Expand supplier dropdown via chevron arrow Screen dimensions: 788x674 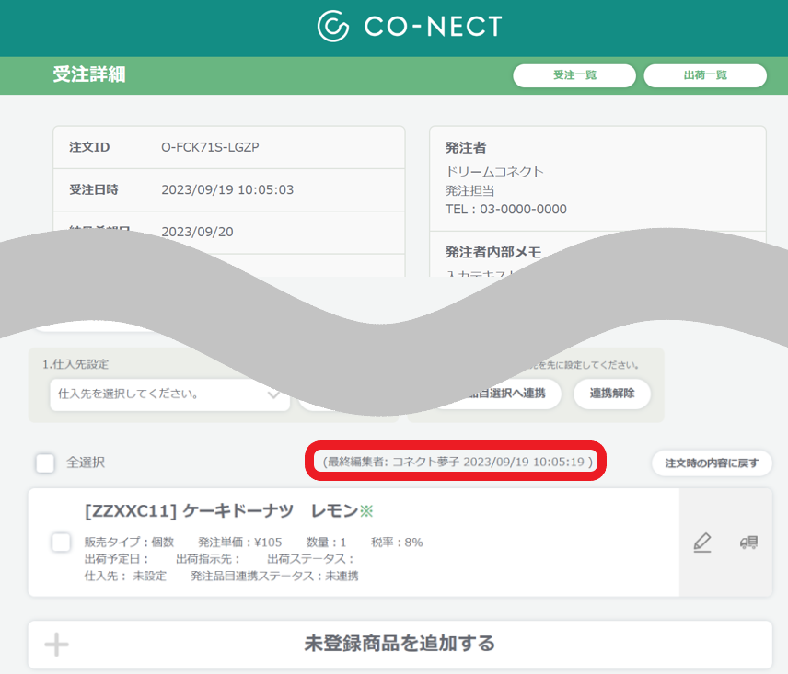pyautogui.click(x=274, y=394)
